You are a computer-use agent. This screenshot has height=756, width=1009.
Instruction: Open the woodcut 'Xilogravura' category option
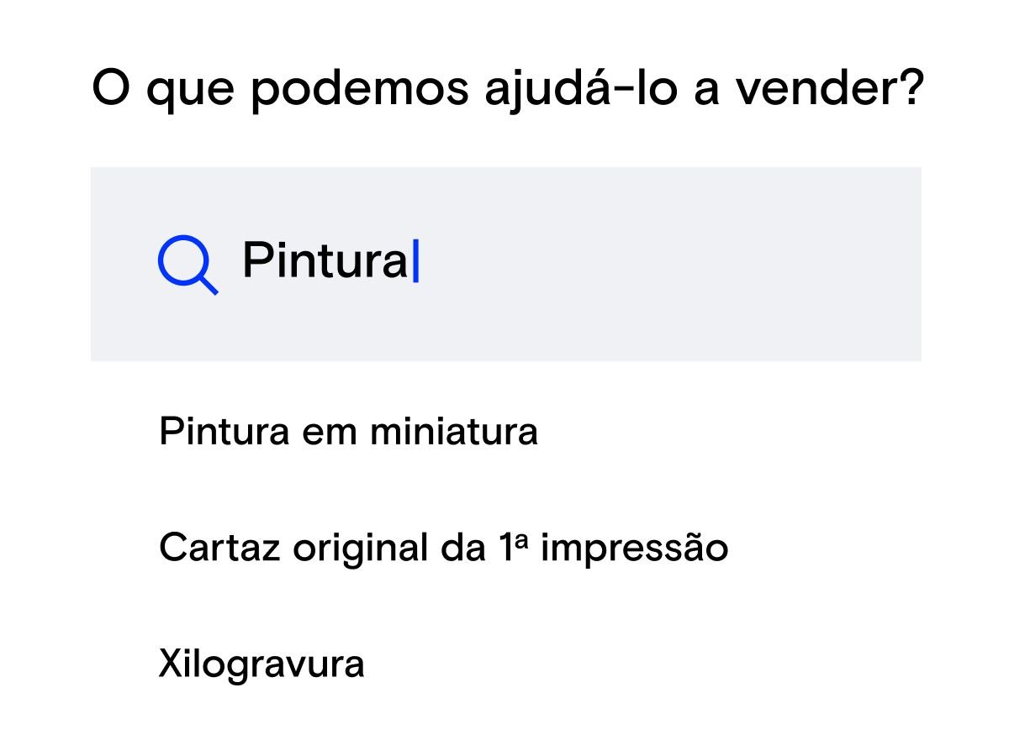261,664
